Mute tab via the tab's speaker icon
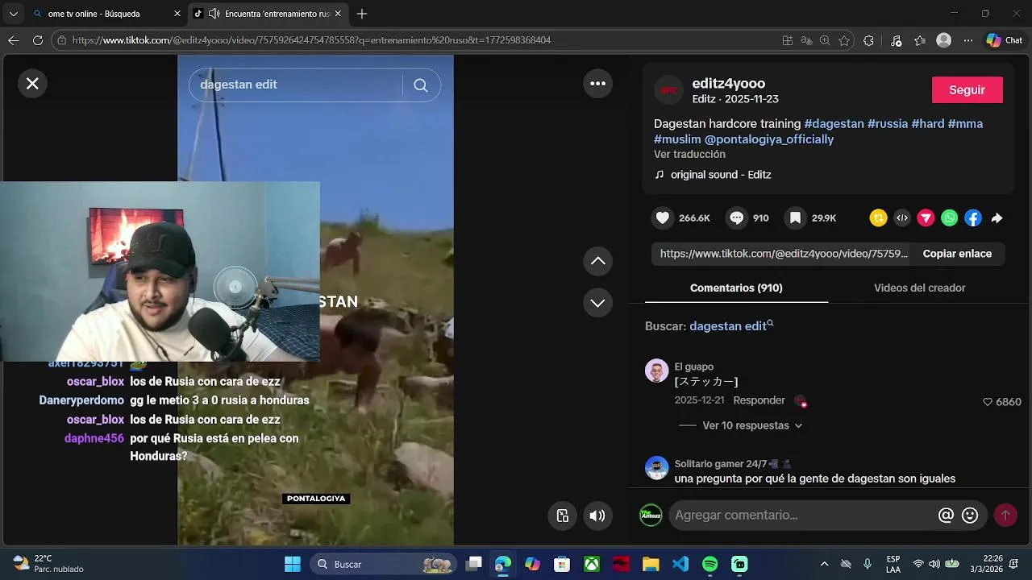This screenshot has height=580, width=1032. (214, 14)
